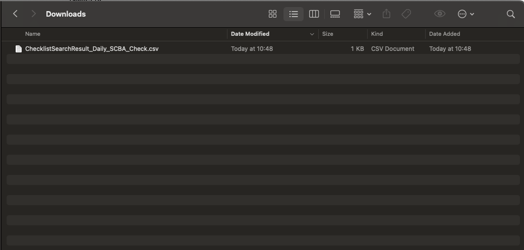Open the Search magnifier
The height and width of the screenshot is (250, 524).
click(510, 14)
